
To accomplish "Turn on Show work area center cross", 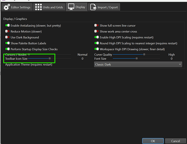I will point(97,31).
